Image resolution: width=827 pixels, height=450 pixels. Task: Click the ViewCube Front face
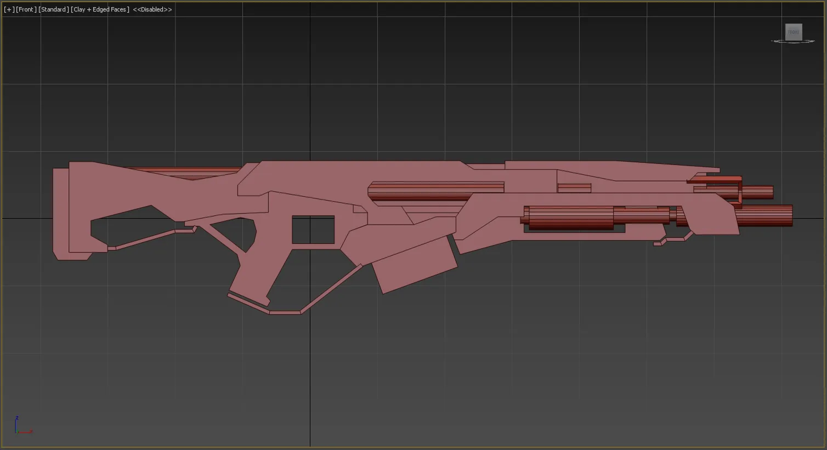[793, 32]
